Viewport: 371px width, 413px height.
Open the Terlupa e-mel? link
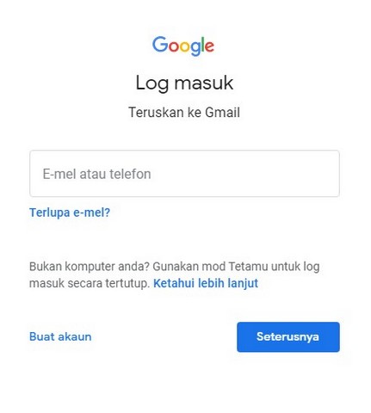70,213
